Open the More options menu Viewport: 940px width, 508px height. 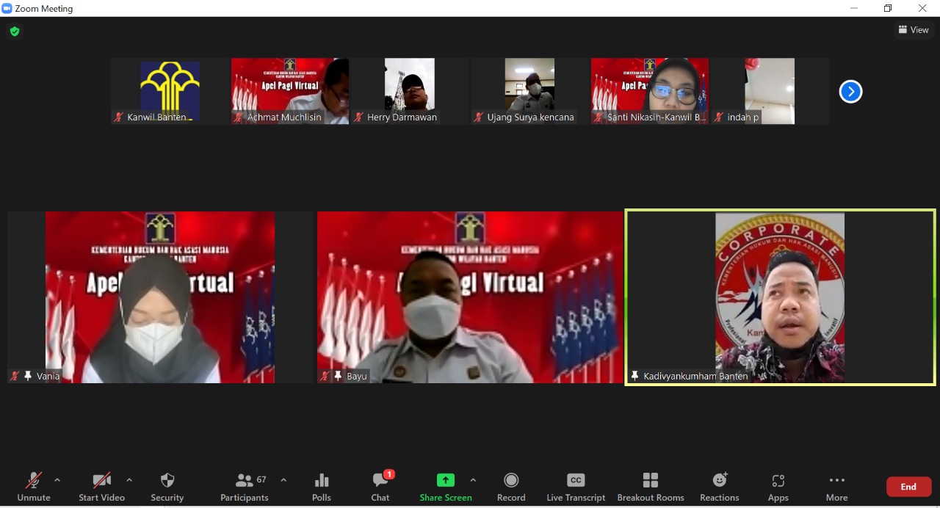(x=836, y=486)
